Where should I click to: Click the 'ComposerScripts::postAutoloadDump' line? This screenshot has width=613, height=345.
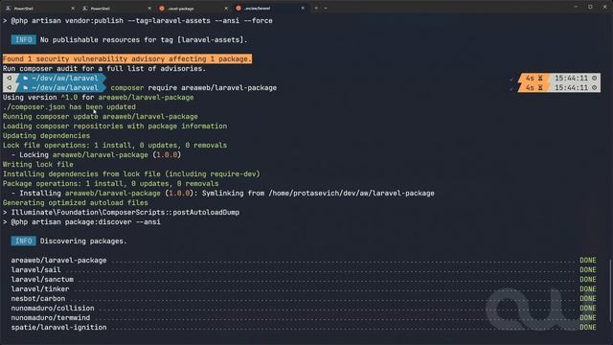pos(122,212)
